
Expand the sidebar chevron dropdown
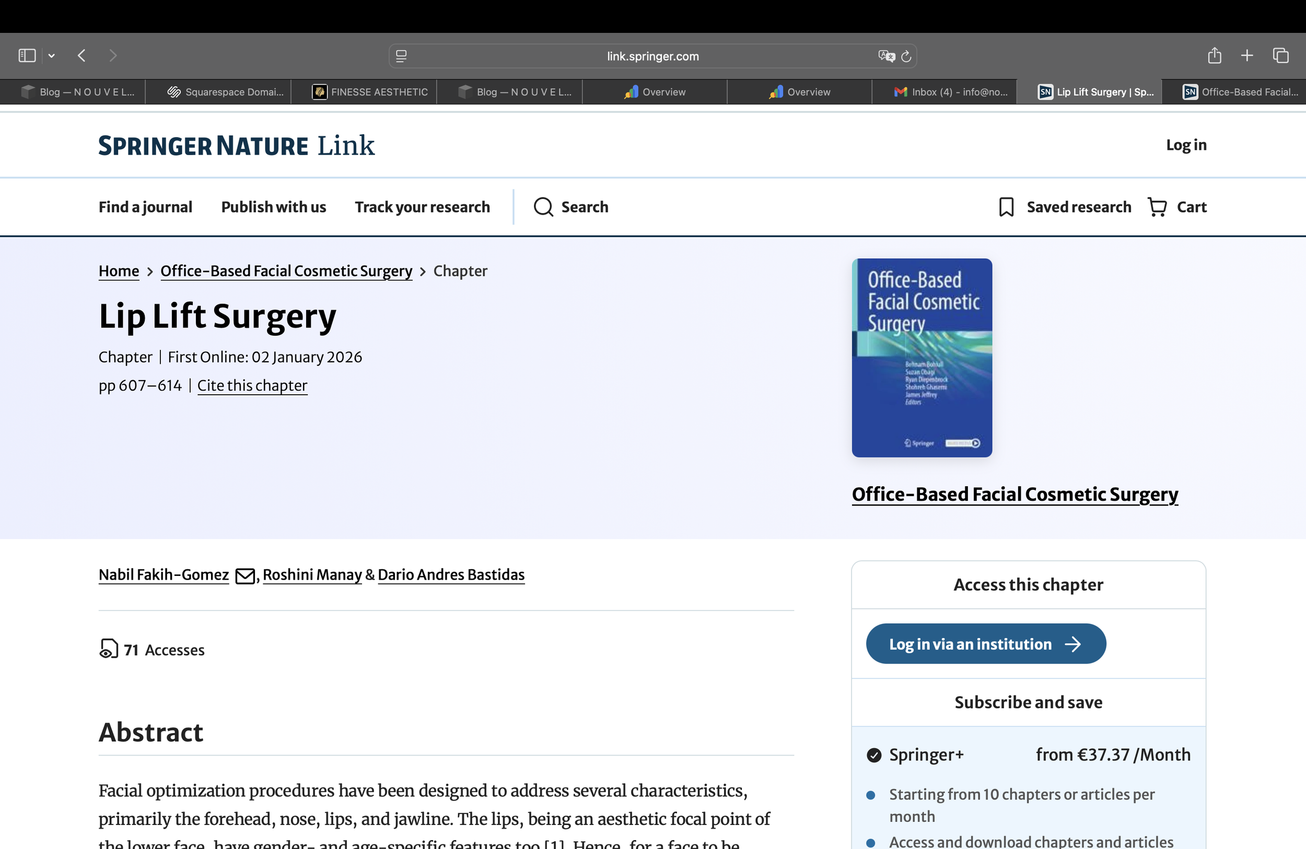51,55
